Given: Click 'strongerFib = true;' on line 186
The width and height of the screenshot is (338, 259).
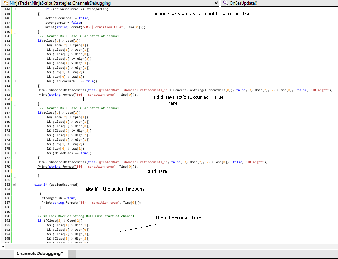Looking at the screenshot, I should 59,198.
